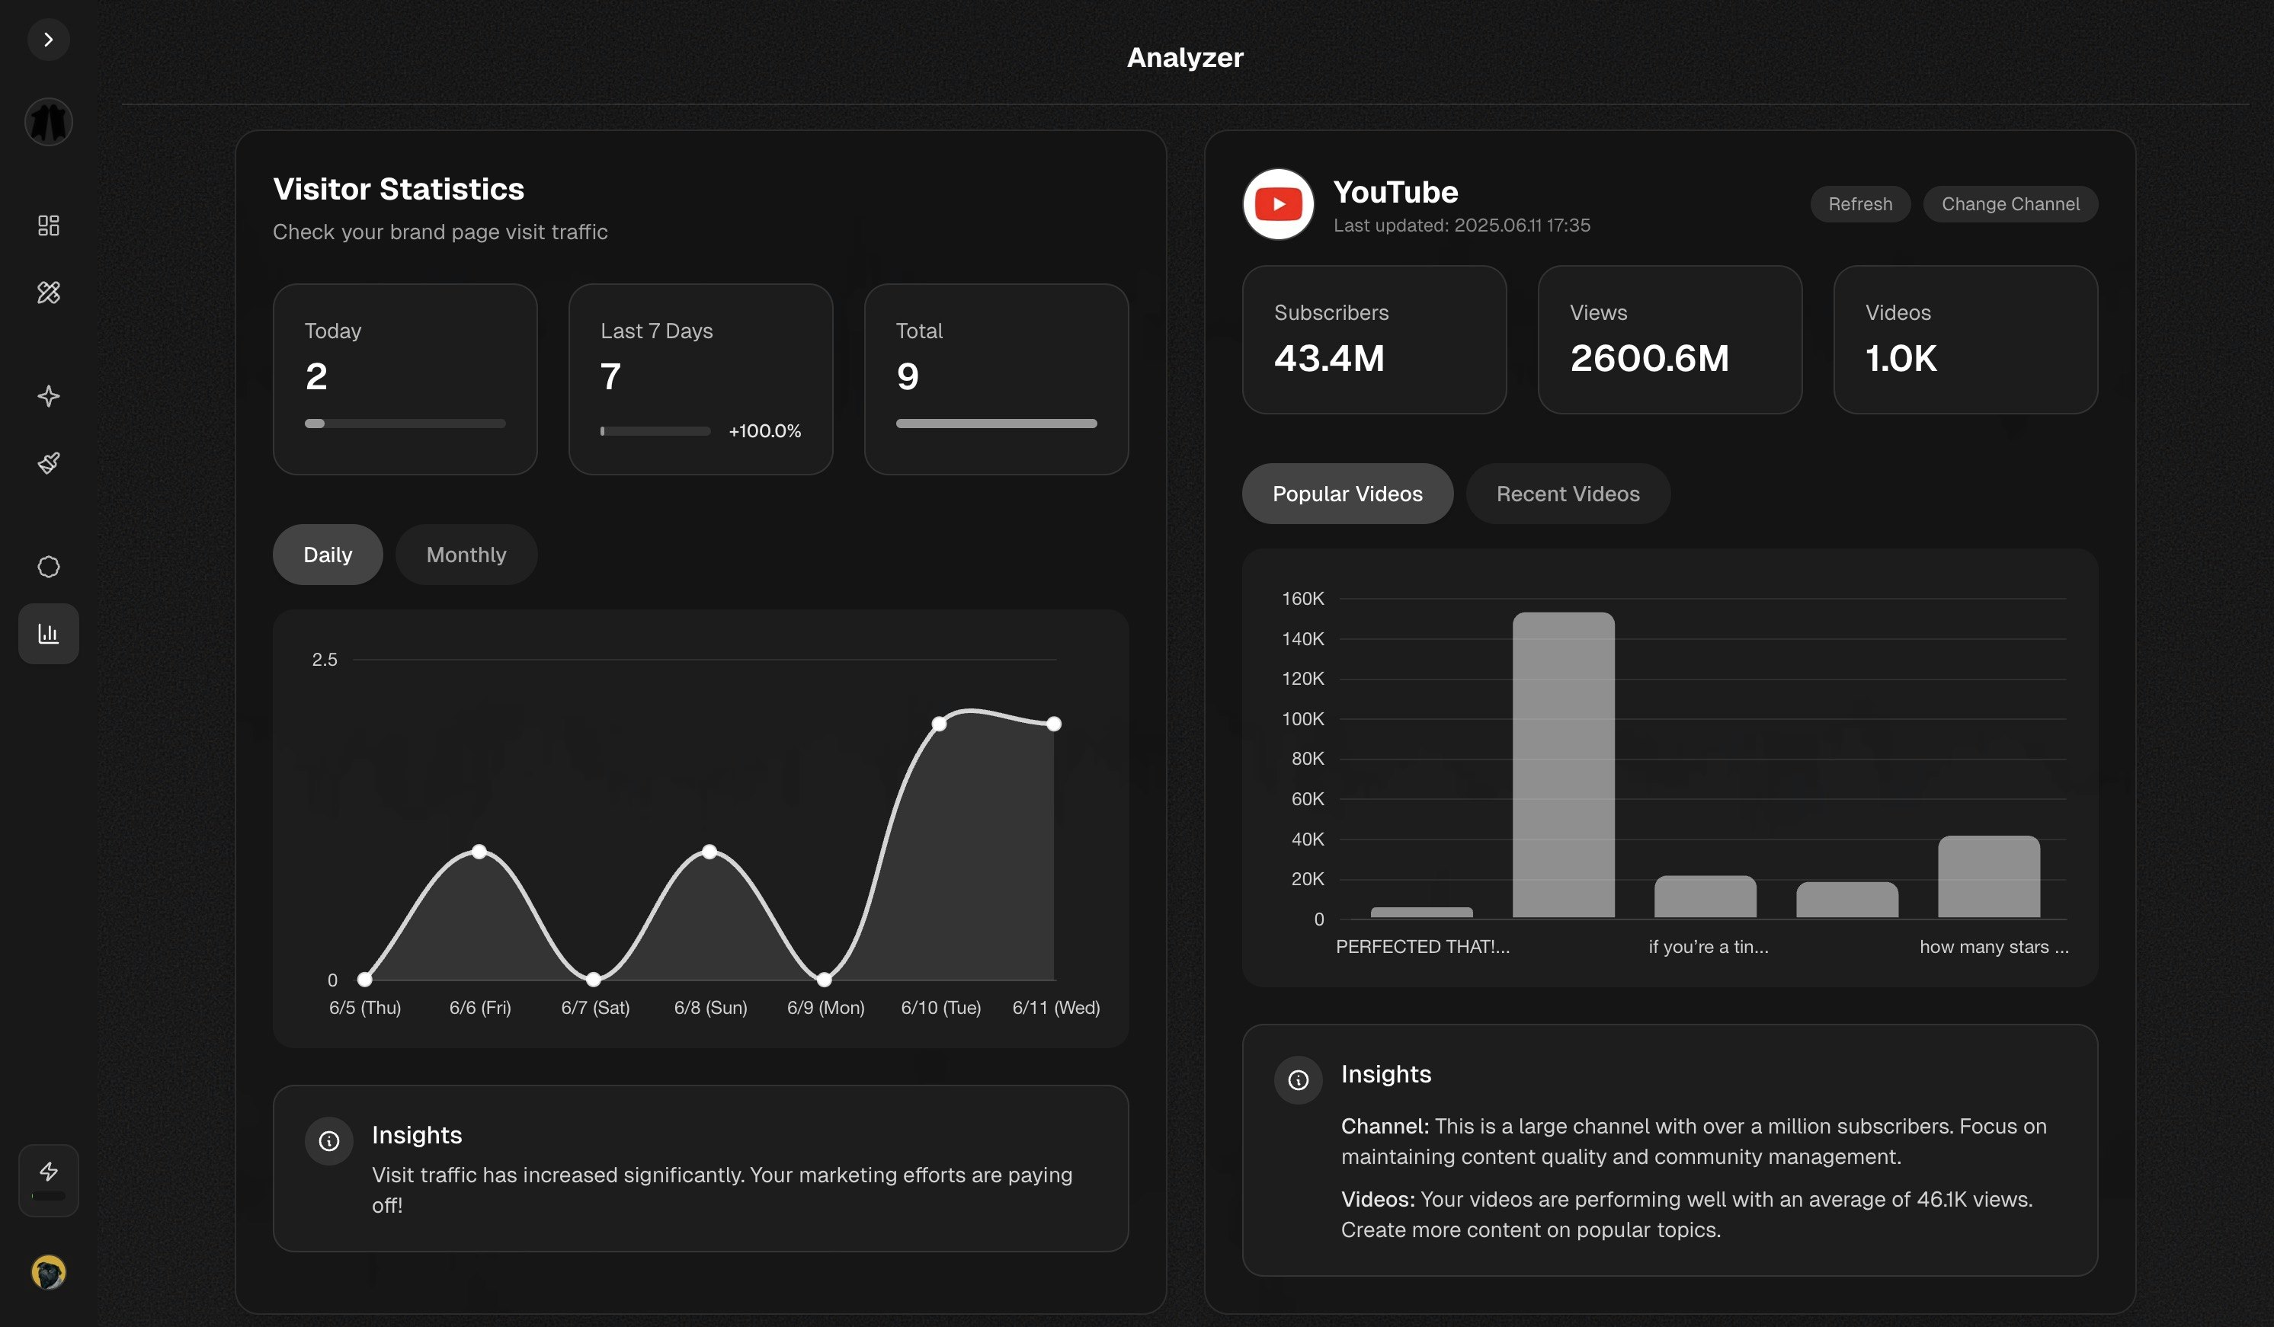The height and width of the screenshot is (1327, 2274).
Task: Click the brand avatar in sidebar
Action: coord(48,122)
